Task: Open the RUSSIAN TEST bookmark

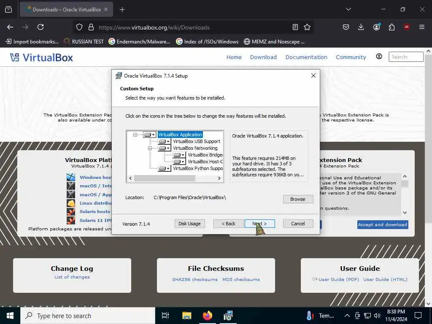Action: [x=84, y=42]
